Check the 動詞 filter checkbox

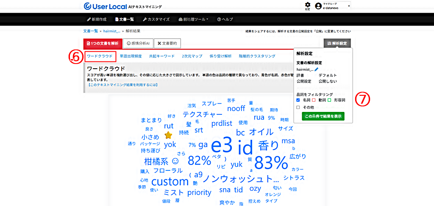[x=314, y=100]
